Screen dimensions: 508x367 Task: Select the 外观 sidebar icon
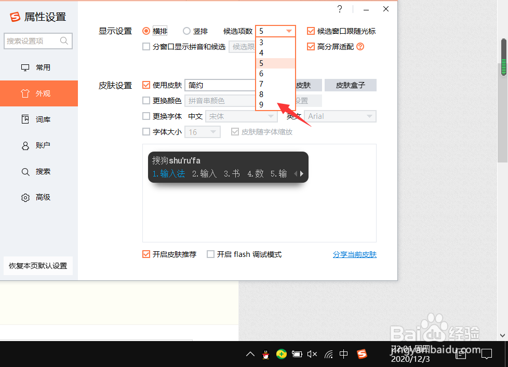pos(38,93)
